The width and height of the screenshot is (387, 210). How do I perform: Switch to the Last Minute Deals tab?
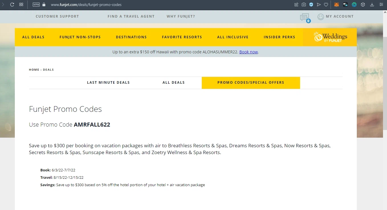coord(108,83)
